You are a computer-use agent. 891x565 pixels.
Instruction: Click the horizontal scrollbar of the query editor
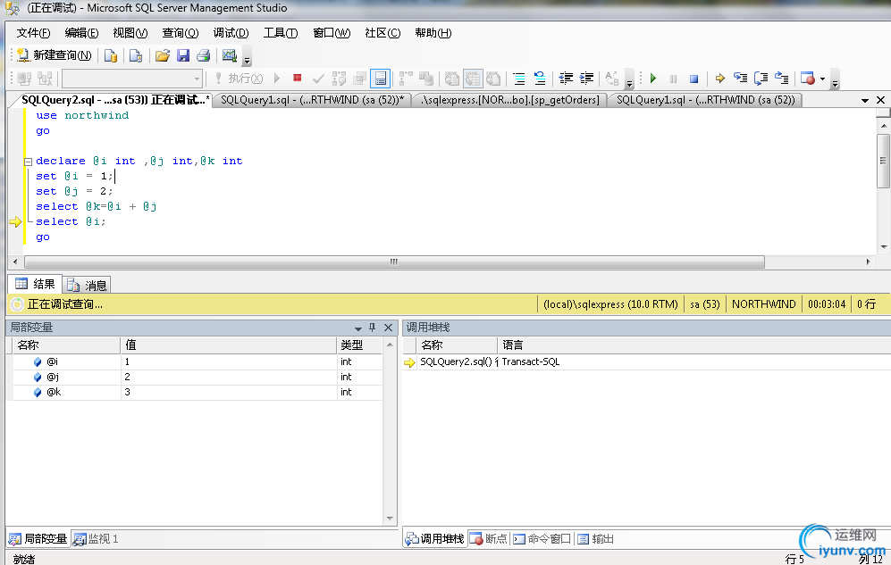click(394, 262)
